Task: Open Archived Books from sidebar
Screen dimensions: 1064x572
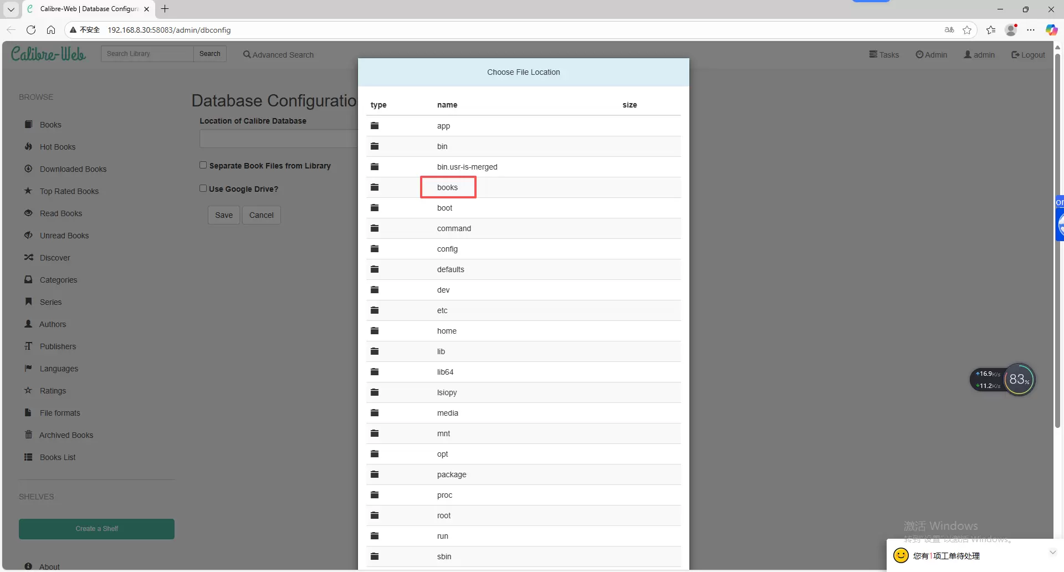Action: [x=66, y=435]
